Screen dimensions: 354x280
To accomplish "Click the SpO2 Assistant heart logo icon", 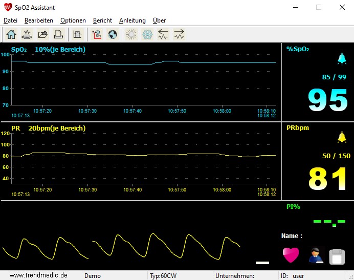I will 8,7.
